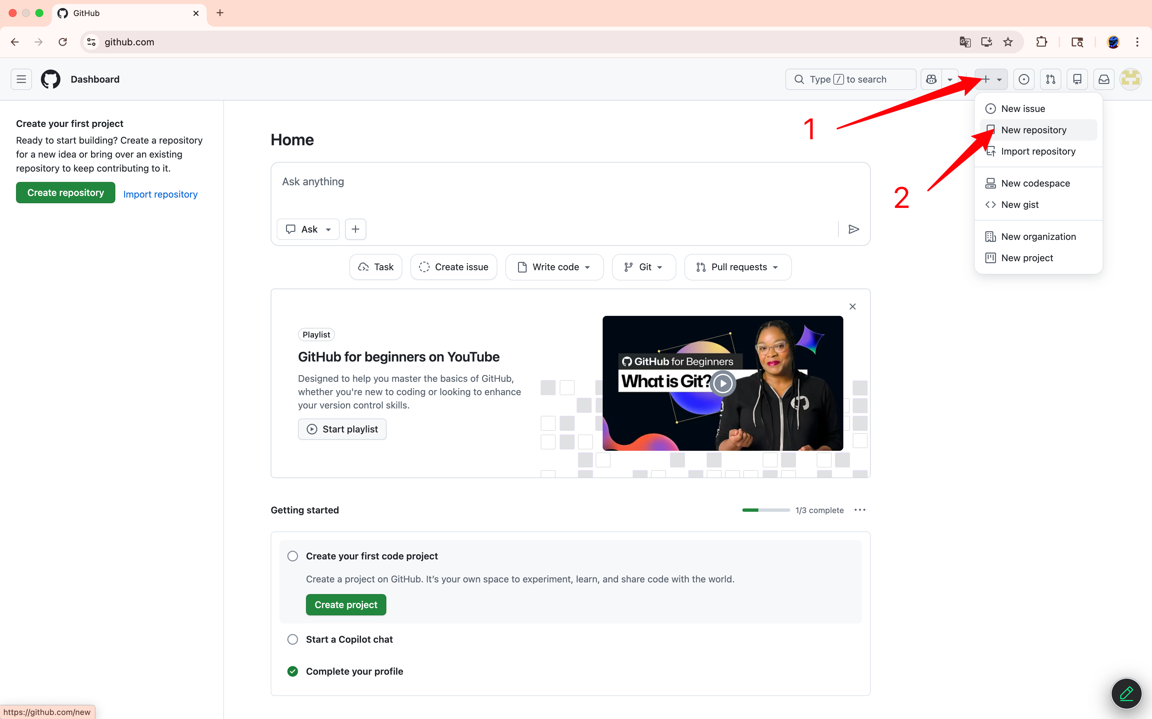The width and height of the screenshot is (1152, 719).
Task: Open Complete your profile step
Action: pos(354,671)
